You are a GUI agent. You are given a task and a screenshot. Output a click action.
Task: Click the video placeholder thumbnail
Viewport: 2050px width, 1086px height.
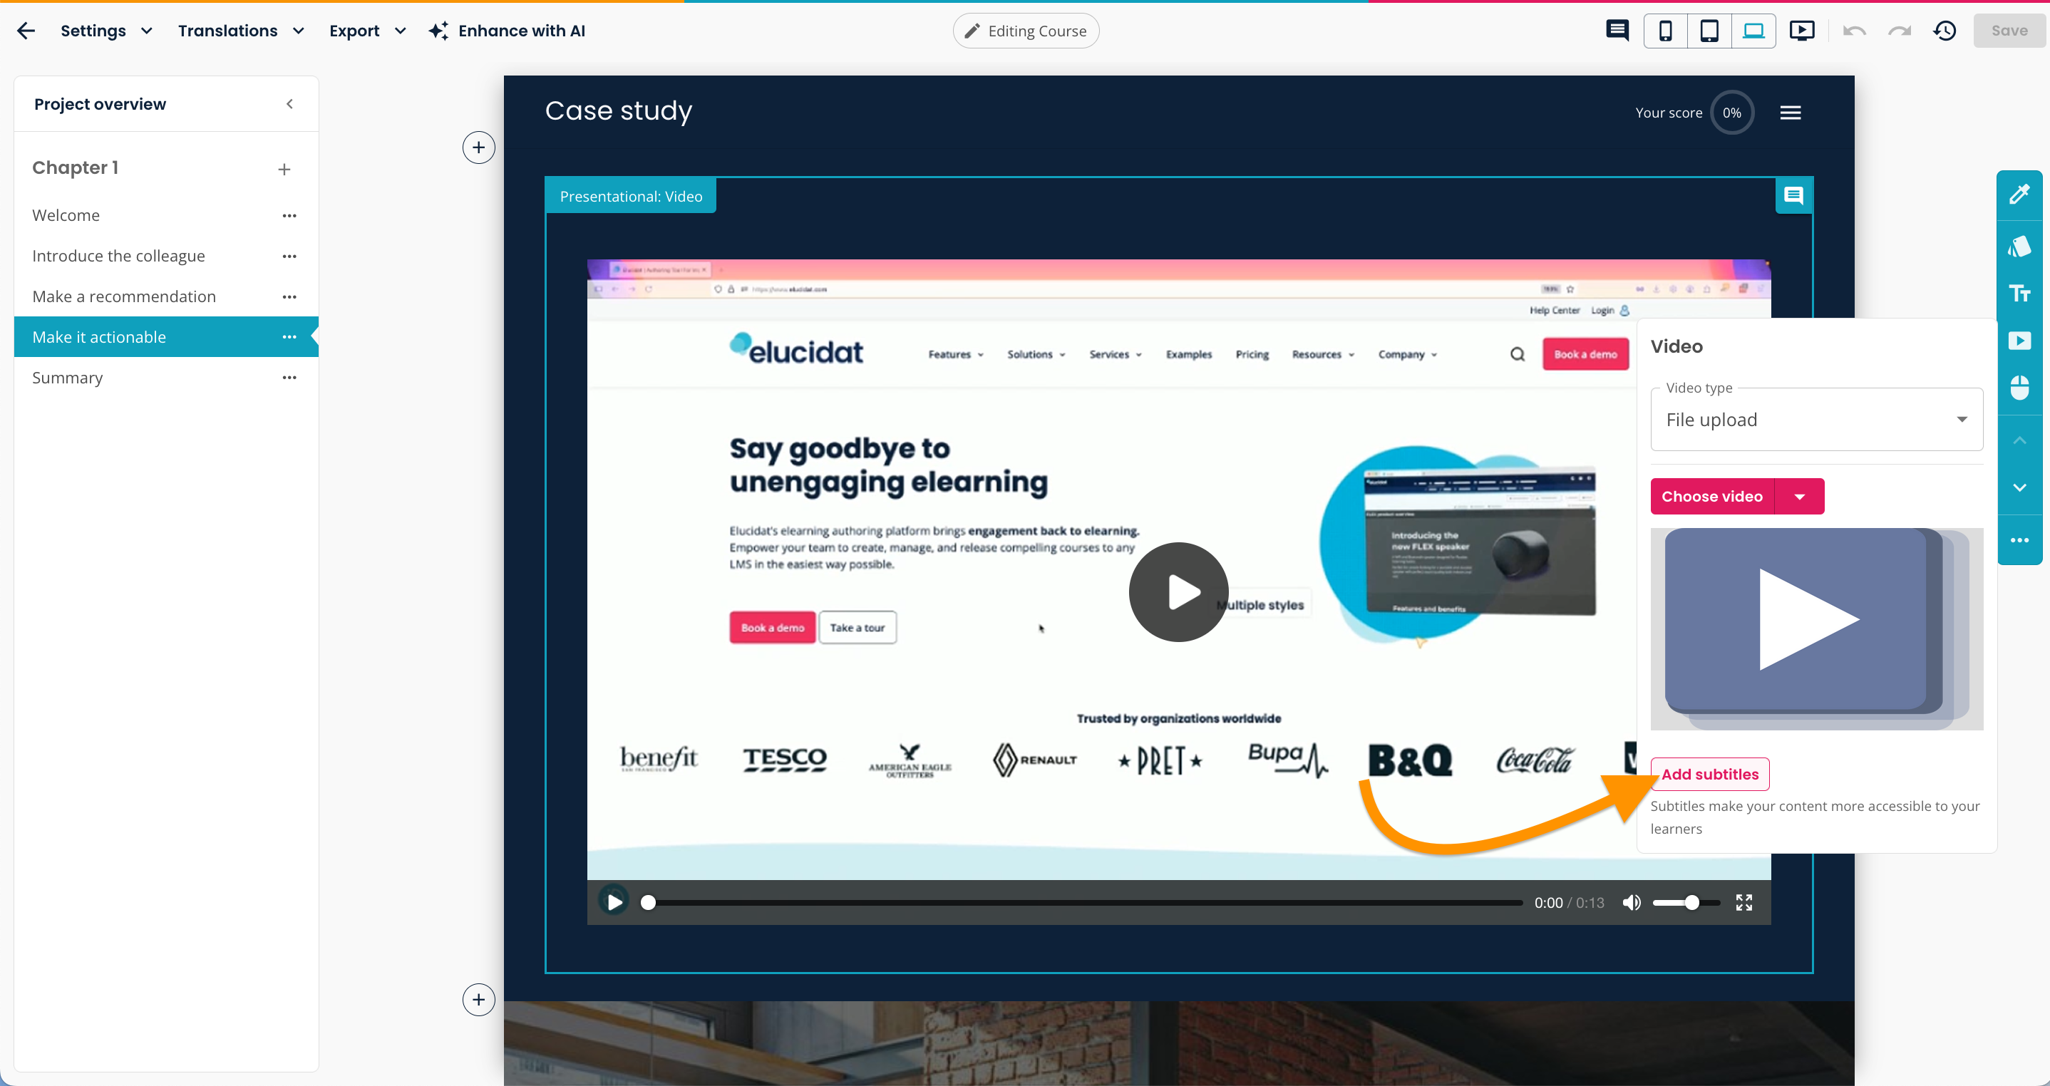point(1817,629)
